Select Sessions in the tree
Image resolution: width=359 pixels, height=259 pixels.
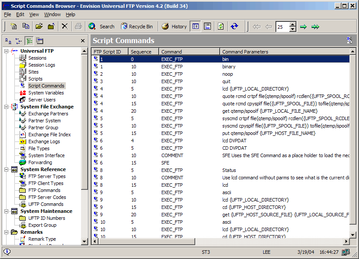(x=37, y=58)
